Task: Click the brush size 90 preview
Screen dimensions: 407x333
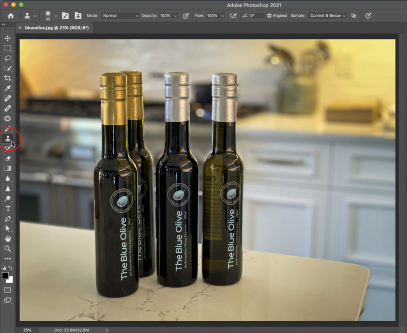Action: point(48,15)
